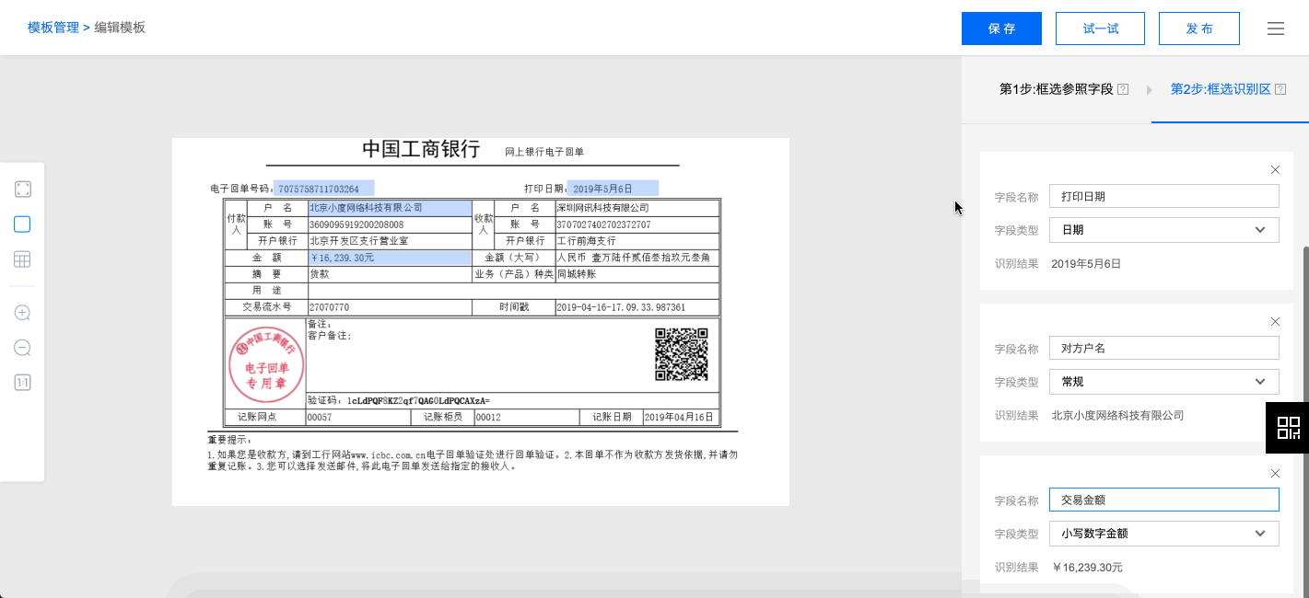Click 货款 summary cell on the receipt
Viewport: 1309px width, 598px height.
[x=319, y=274]
